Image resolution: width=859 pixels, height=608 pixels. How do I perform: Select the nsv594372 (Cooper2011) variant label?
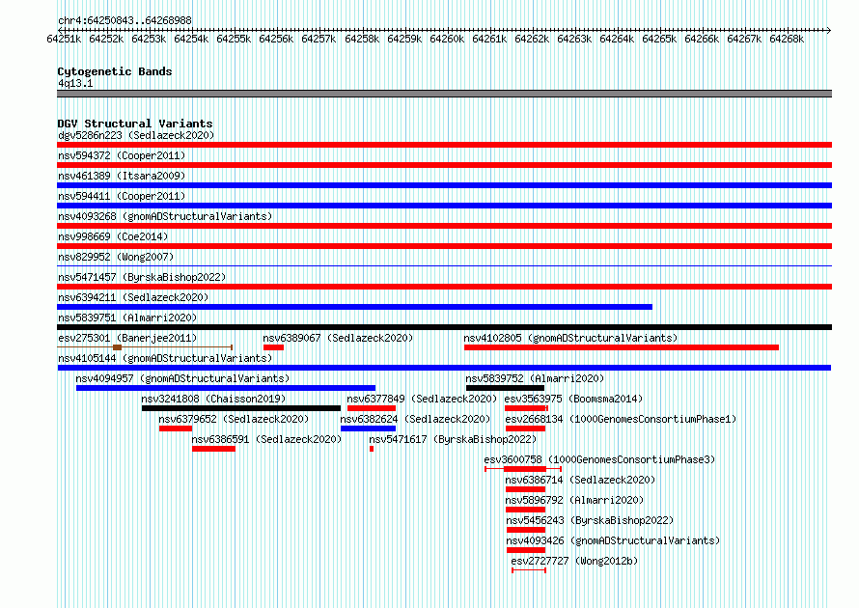pyautogui.click(x=122, y=155)
